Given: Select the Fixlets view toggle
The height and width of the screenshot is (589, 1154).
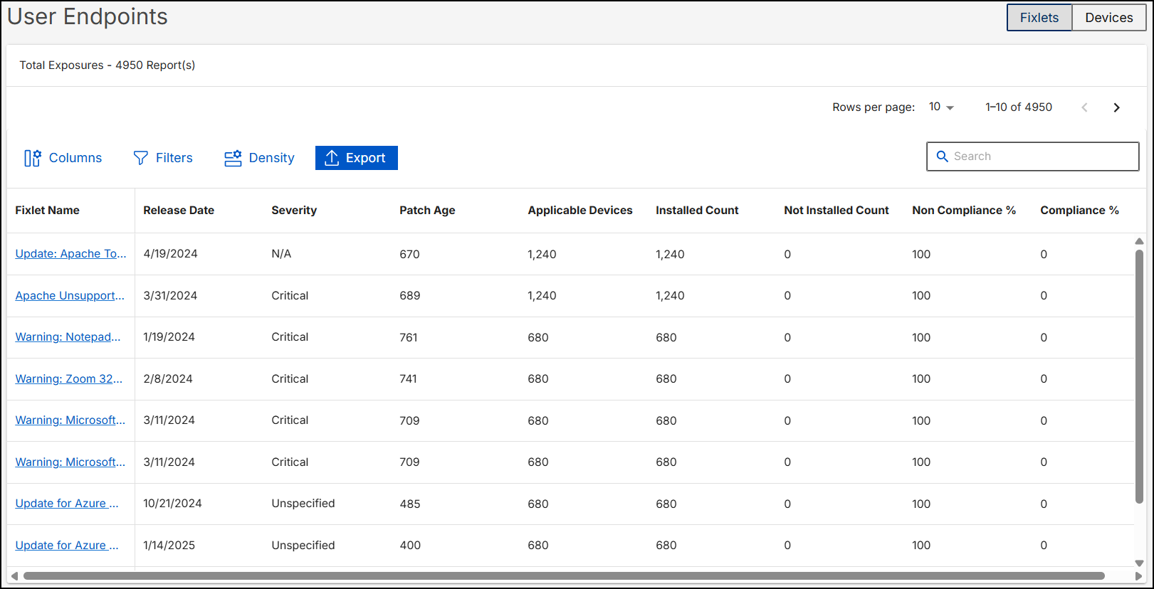Looking at the screenshot, I should [1039, 18].
